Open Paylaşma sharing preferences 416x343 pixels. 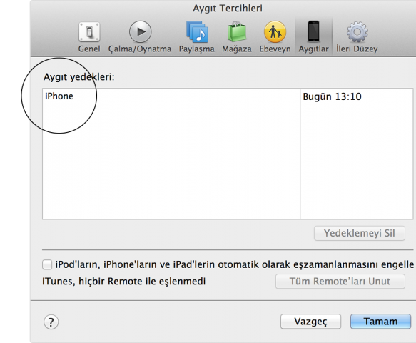(197, 37)
